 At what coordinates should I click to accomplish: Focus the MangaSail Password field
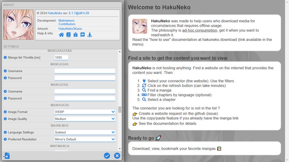pos(85,78)
